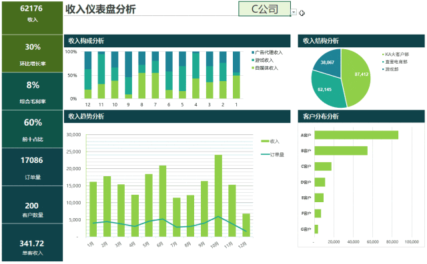Image resolution: width=427 pixels, height=264 pixels.
Task: Select the KA大客户部 pie legend entry
Action: (x=396, y=55)
